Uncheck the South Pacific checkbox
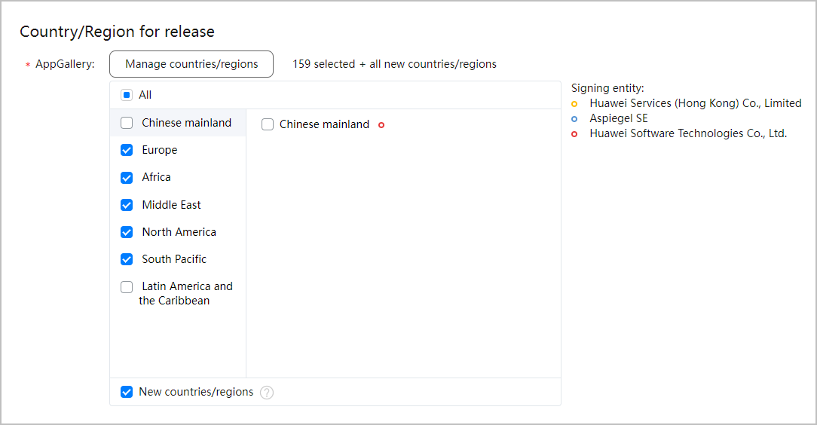This screenshot has width=817, height=425. point(127,259)
